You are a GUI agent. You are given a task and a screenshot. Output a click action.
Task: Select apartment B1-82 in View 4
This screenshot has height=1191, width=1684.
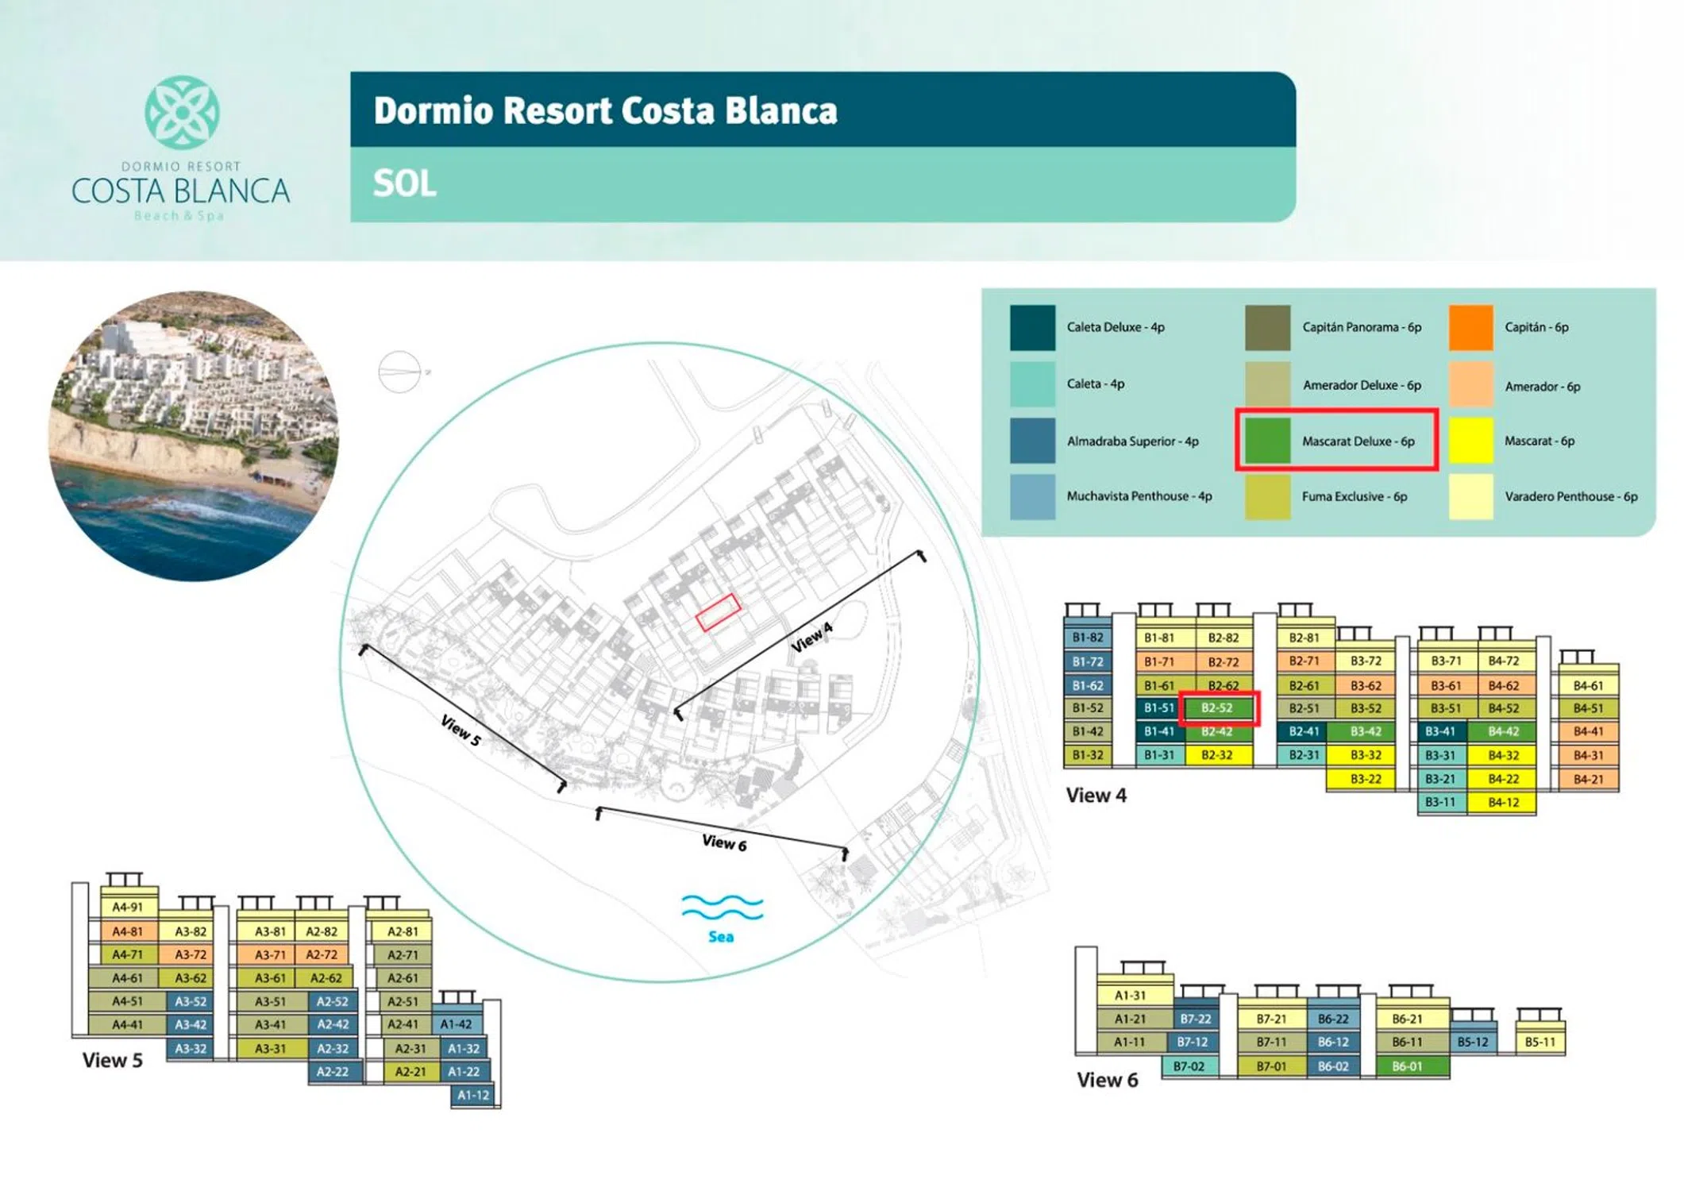(1087, 638)
